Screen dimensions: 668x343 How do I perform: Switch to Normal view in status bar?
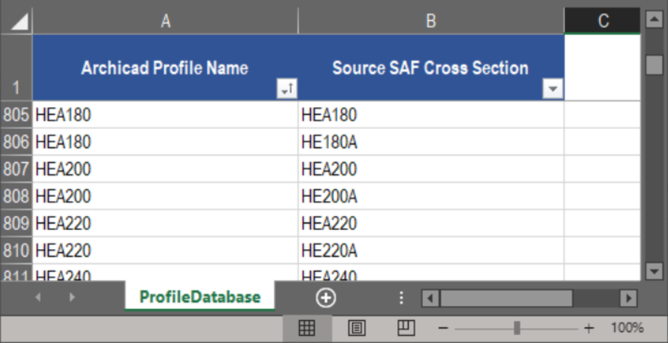point(307,328)
